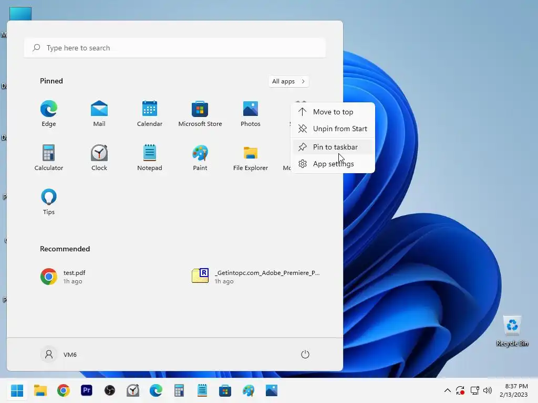Viewport: 538px width, 403px height.
Task: Open the Recycle Bin on desktop
Action: [x=512, y=331]
